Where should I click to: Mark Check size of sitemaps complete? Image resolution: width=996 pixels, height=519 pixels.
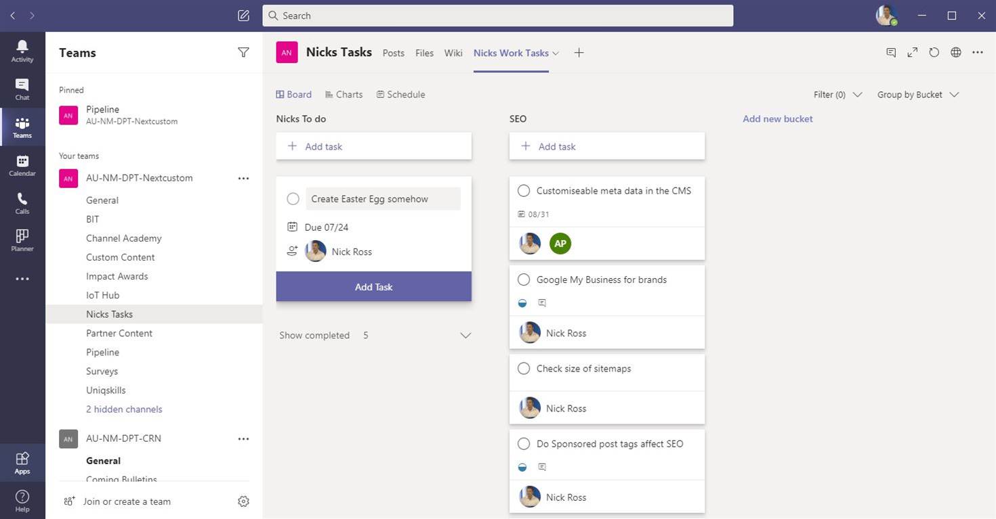524,369
